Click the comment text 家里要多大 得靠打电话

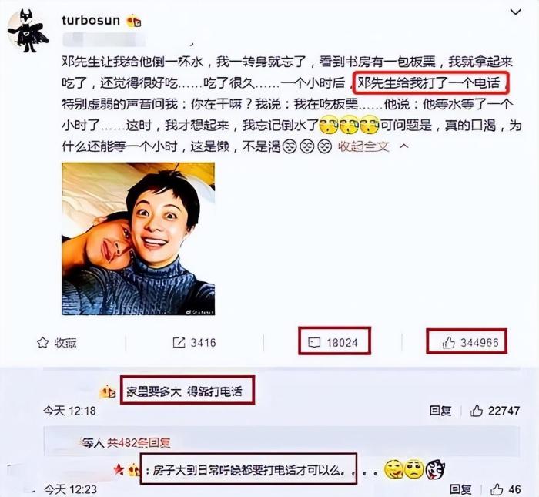185,391
